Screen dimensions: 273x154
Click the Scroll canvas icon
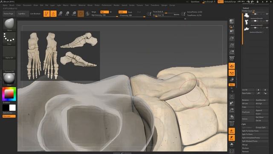click(x=232, y=32)
